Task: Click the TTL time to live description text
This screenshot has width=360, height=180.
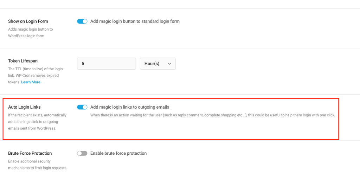Action: tap(36, 75)
